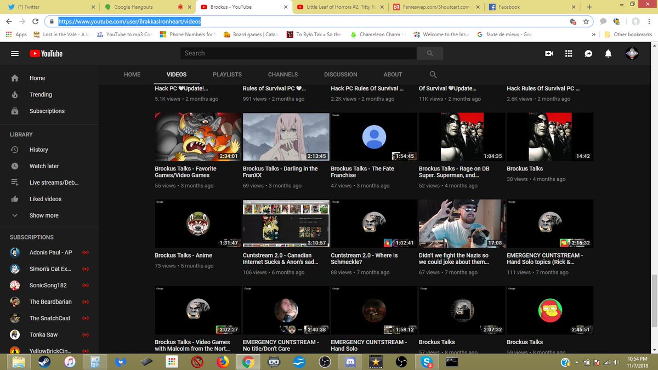The width and height of the screenshot is (658, 370).
Task: Open the Chrome menu three dots
Action: tap(650, 21)
